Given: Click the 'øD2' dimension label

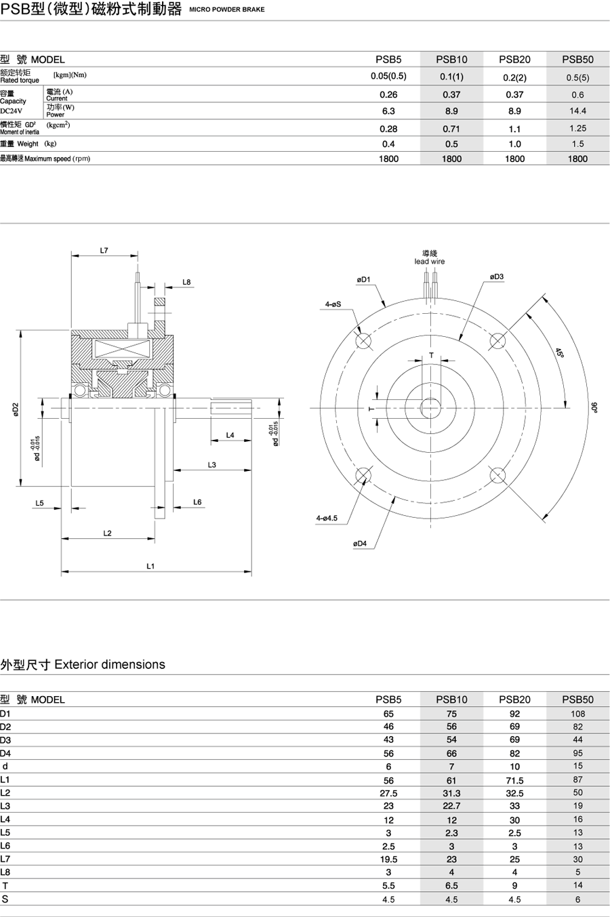Looking at the screenshot, I should click(15, 409).
